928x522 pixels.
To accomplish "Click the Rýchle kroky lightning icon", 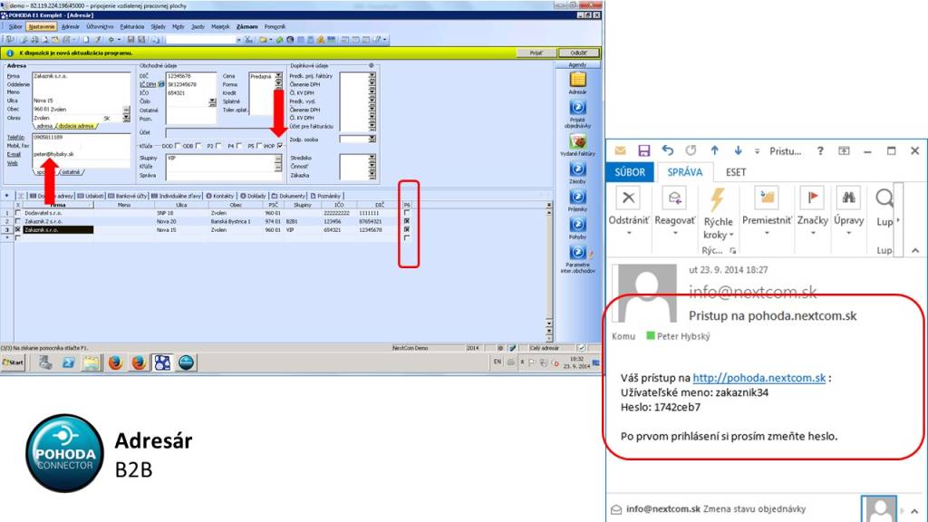I will (x=718, y=199).
